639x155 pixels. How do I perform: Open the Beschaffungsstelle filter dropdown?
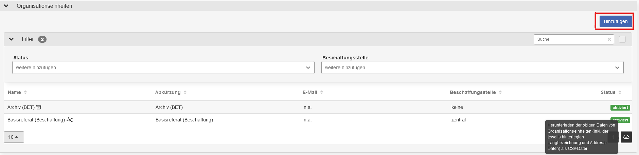click(x=617, y=67)
